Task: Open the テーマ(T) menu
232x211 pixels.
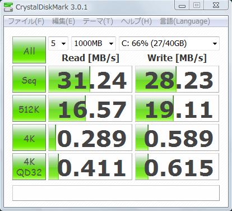Action: (98, 21)
